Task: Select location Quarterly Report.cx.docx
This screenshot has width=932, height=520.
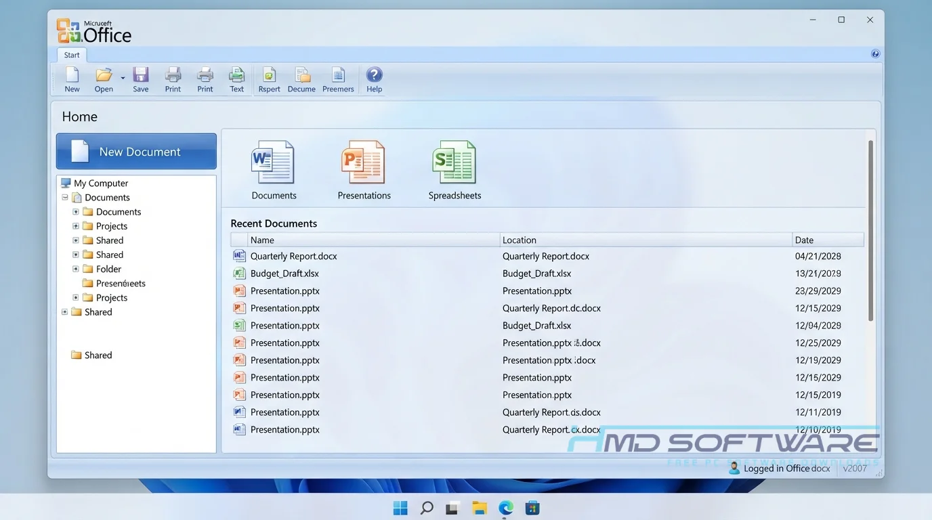Action: pyautogui.click(x=551, y=429)
